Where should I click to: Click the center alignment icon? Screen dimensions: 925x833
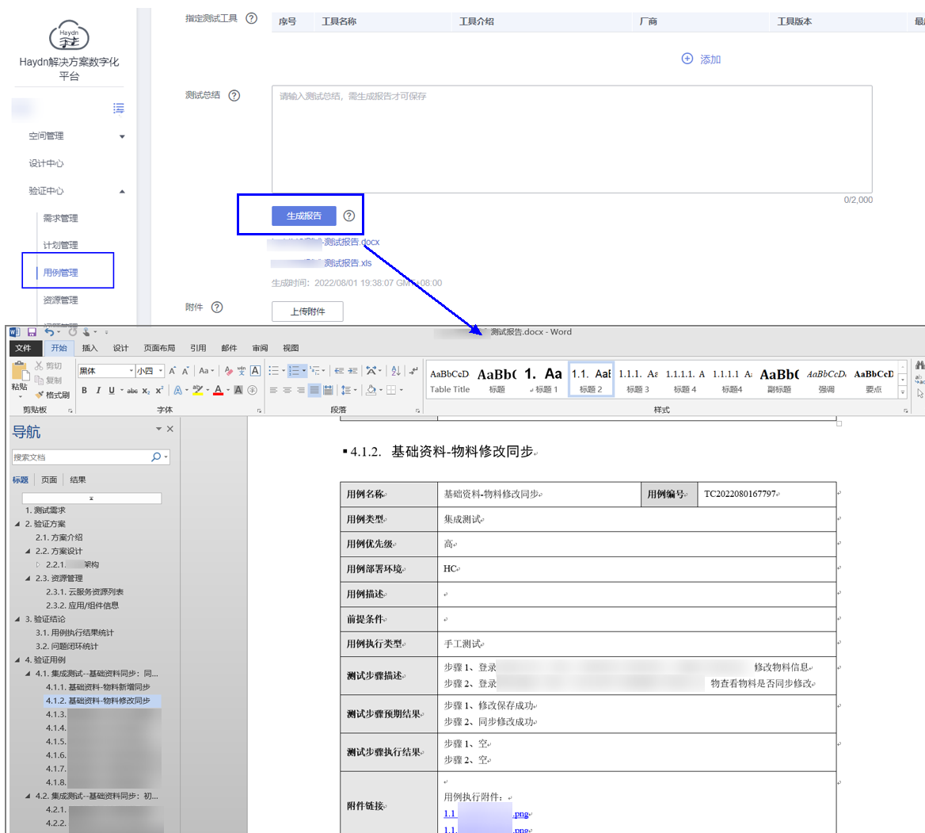tap(287, 390)
